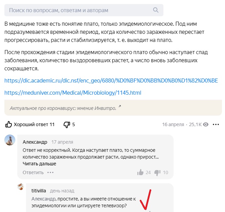Viewport: 225px width, 212px height.
Task: Open the meduniver.com Microbiology link
Action: coord(73,93)
